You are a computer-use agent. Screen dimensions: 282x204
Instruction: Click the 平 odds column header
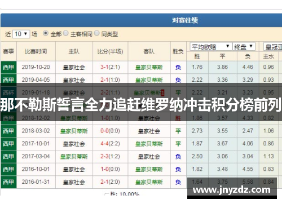(223, 56)
